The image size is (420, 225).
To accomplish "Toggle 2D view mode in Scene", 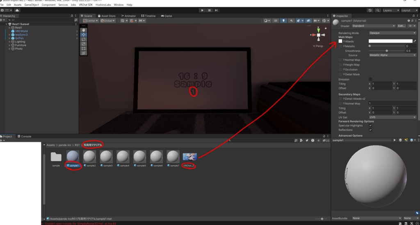I will click(275, 20).
